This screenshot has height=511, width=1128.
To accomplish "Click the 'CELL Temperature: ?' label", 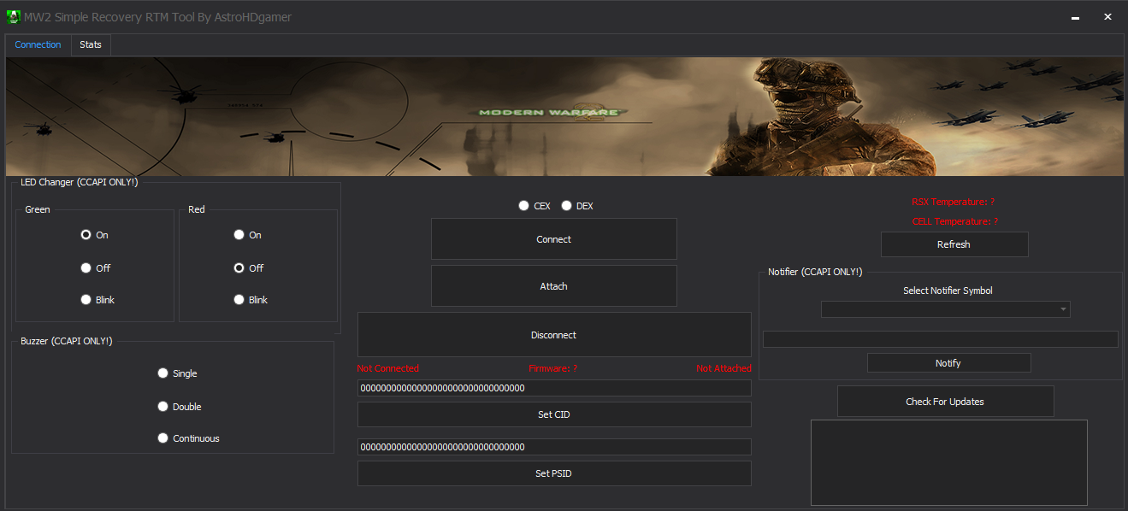I will 955,221.
